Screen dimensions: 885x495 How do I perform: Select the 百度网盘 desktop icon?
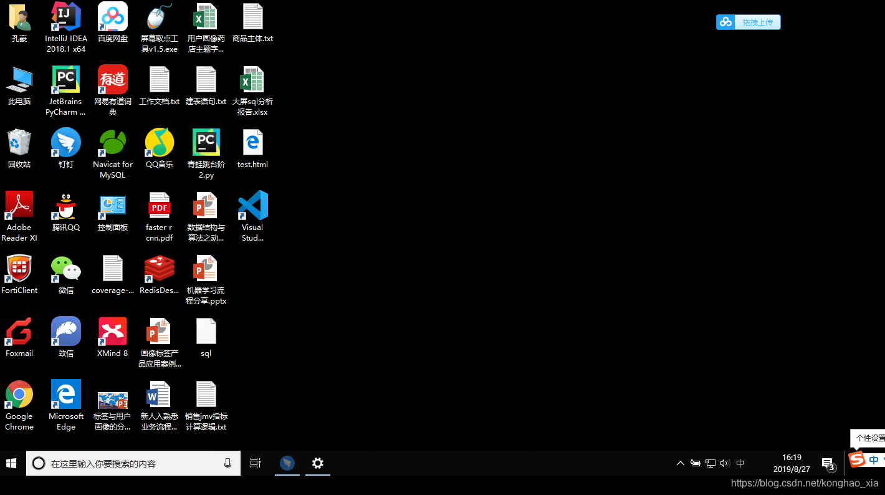[113, 23]
